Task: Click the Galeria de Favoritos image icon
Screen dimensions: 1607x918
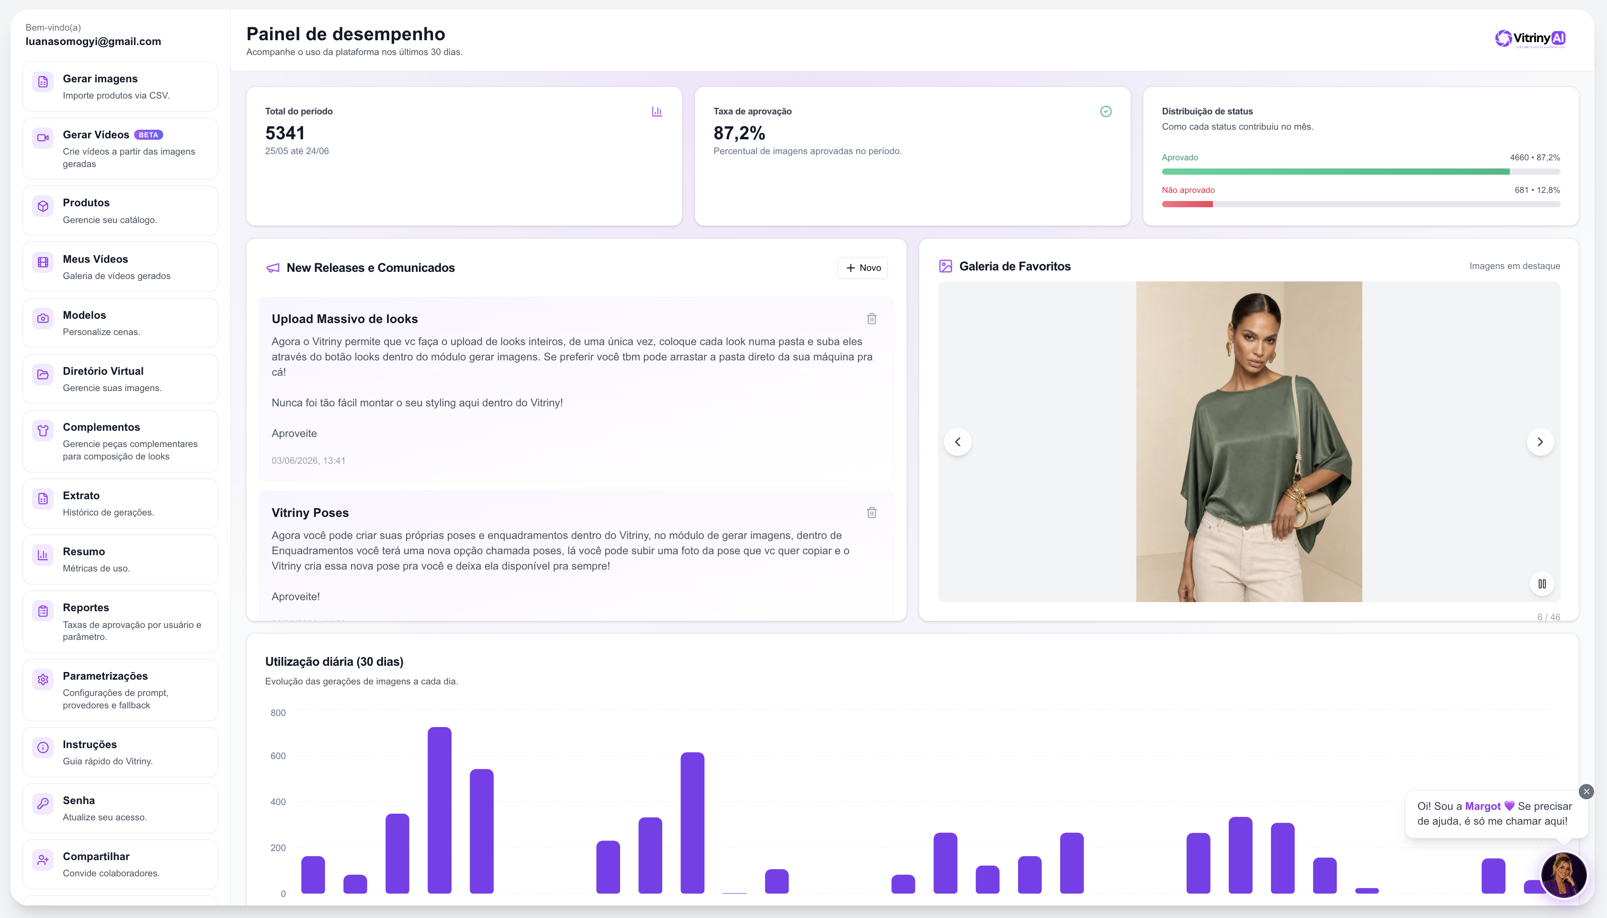Action: (x=945, y=266)
